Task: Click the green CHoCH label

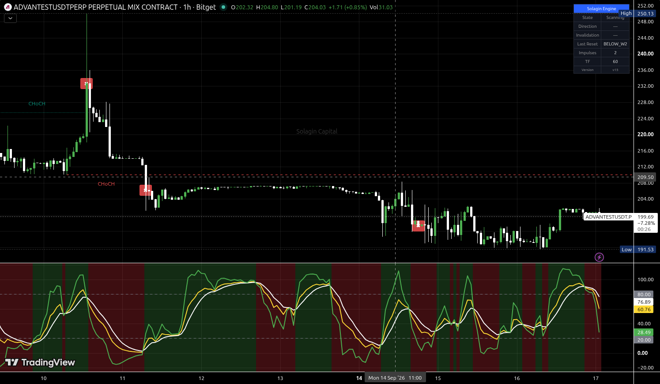Action: click(37, 104)
